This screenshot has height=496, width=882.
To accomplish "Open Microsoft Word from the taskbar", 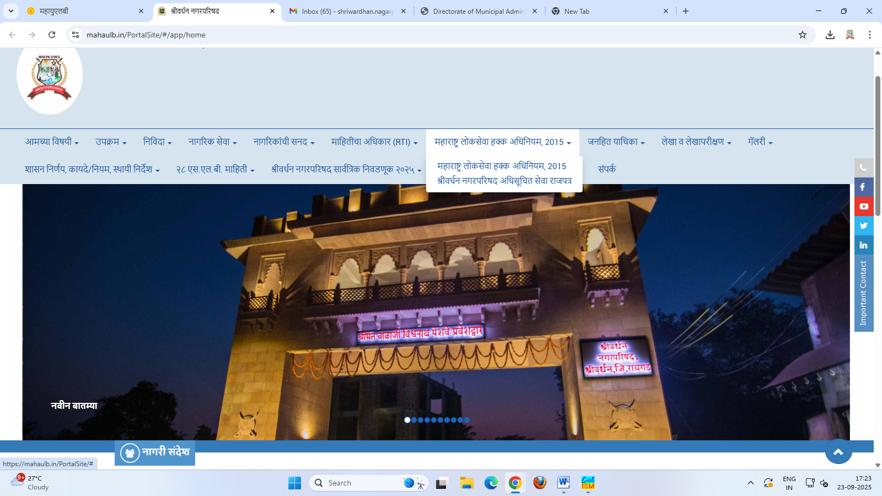I will 563,483.
